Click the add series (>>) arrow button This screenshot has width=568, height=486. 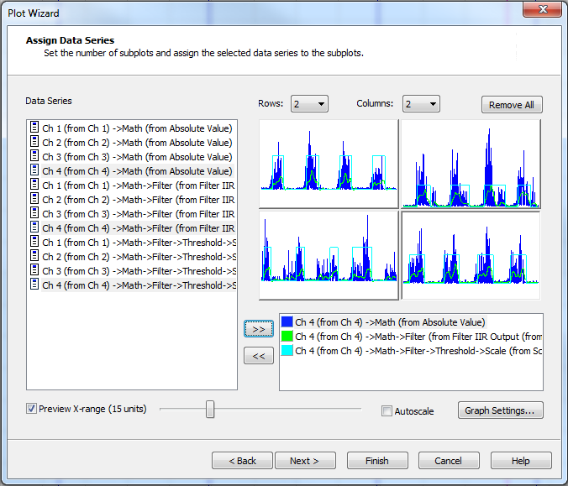click(x=258, y=328)
